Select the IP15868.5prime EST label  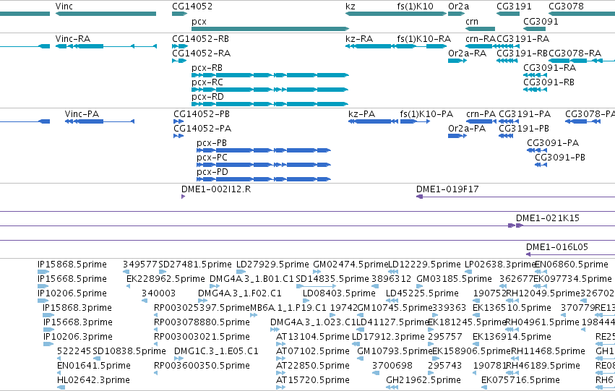72,265
